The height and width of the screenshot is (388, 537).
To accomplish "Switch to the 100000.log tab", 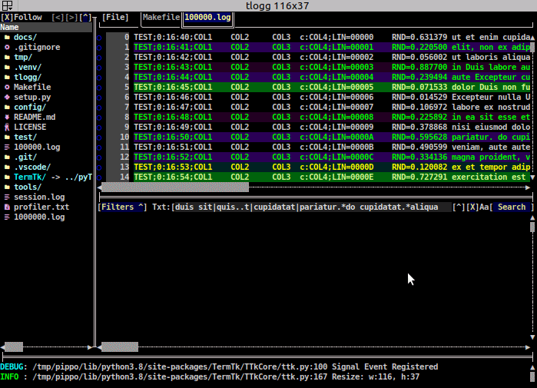I will (x=207, y=17).
